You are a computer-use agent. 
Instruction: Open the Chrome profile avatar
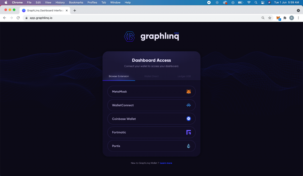tap(291, 18)
